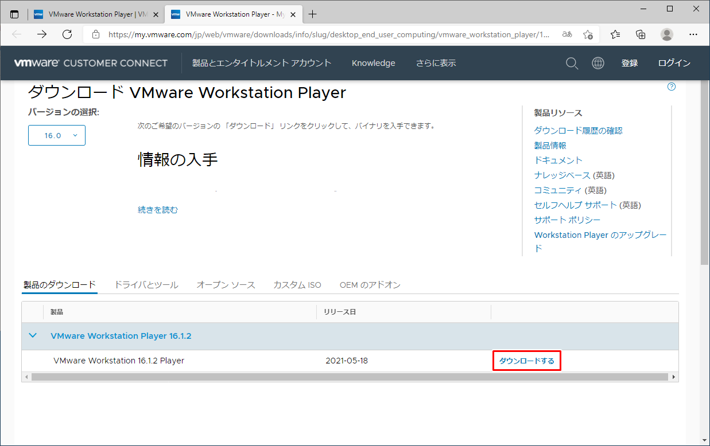Click the ダウンロードする link

tap(526, 361)
